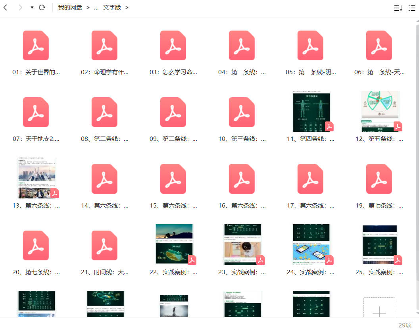
Task: Click the file name 08、第二条线：...
Action: click(x=104, y=139)
